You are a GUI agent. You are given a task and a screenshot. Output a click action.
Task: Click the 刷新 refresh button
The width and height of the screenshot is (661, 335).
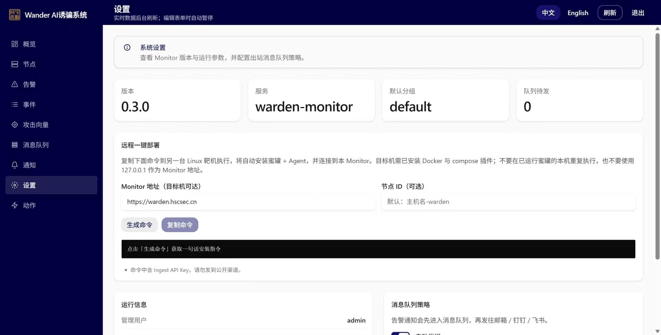pos(610,13)
